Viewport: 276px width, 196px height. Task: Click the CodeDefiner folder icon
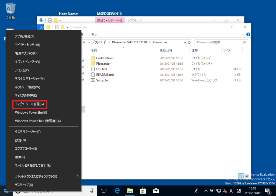point(93,58)
